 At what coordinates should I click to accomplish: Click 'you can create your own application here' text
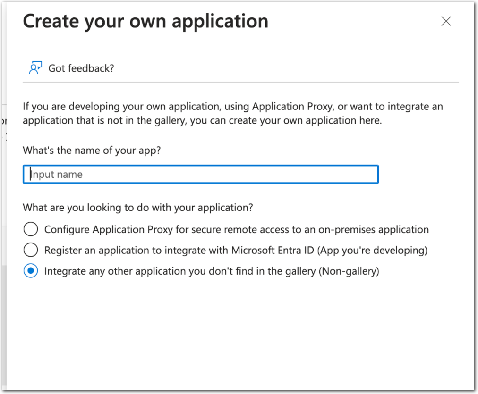tap(294, 120)
